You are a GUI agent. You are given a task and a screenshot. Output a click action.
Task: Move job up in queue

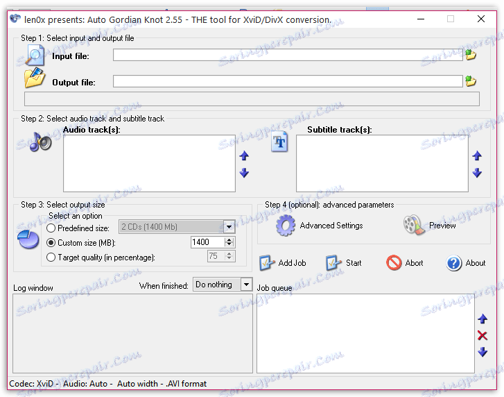pos(483,319)
